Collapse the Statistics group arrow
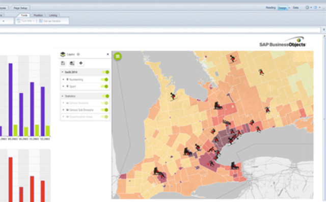Image resolution: width=326 pixels, height=202 pixels. [62, 96]
